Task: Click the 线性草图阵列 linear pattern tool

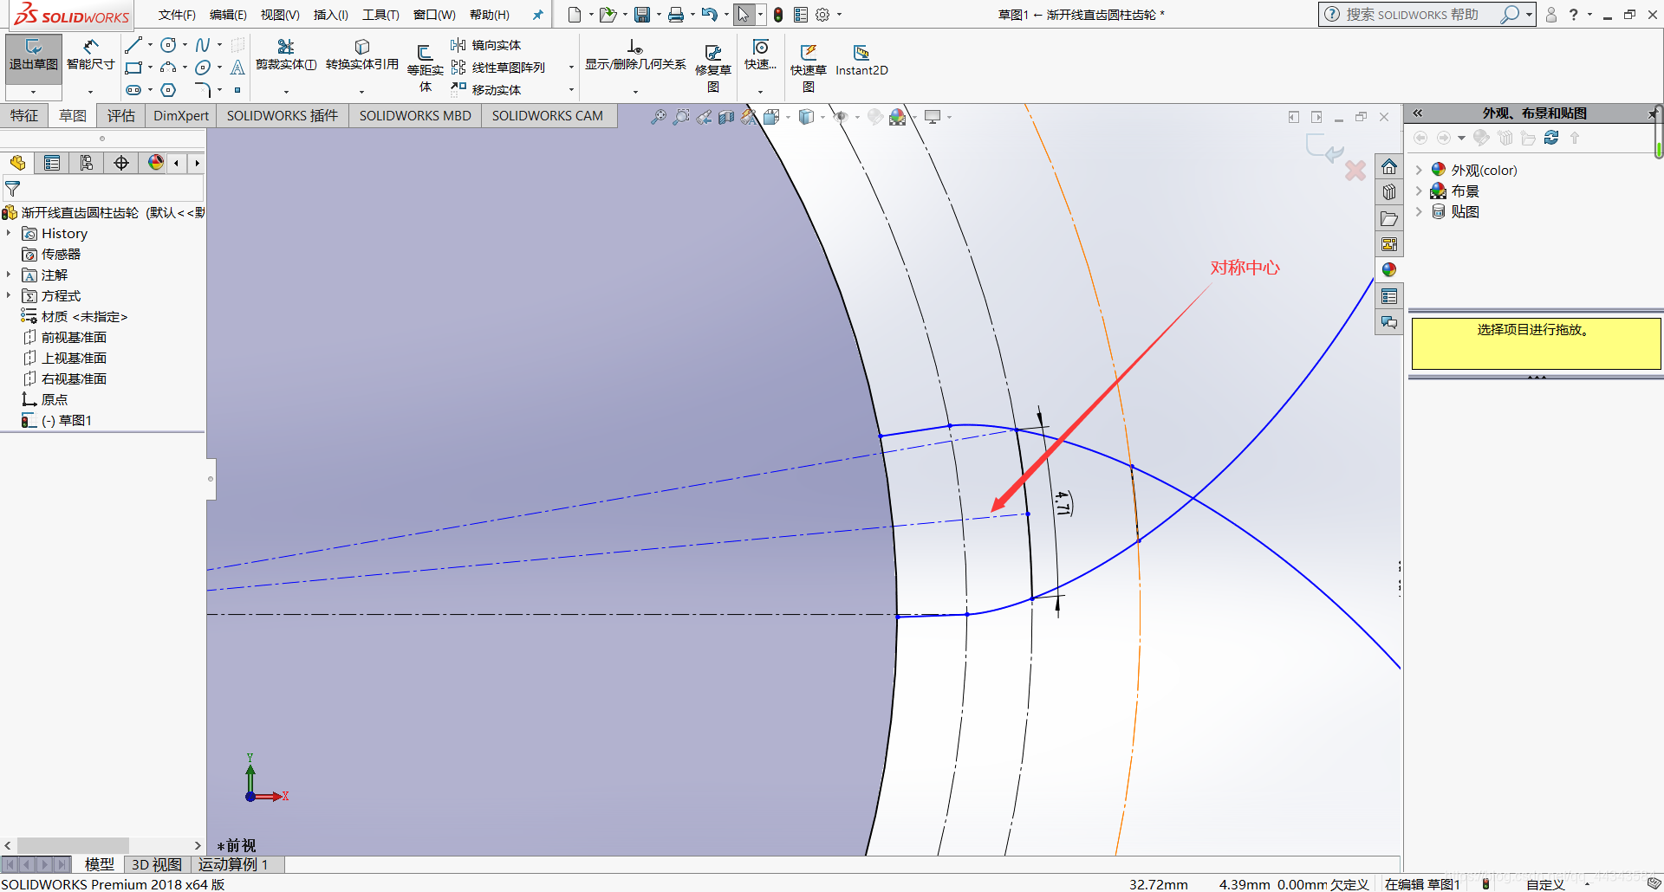Action: (x=497, y=68)
